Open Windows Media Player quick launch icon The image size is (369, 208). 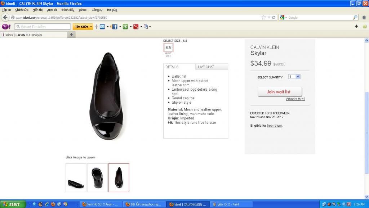pos(66,204)
